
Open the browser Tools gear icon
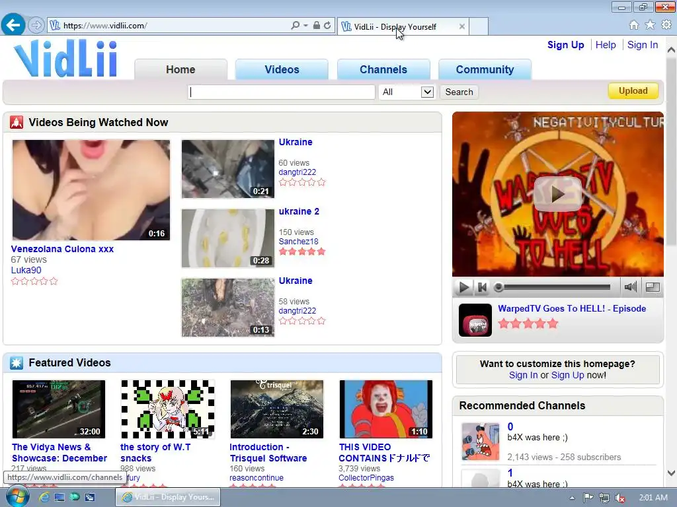point(666,25)
